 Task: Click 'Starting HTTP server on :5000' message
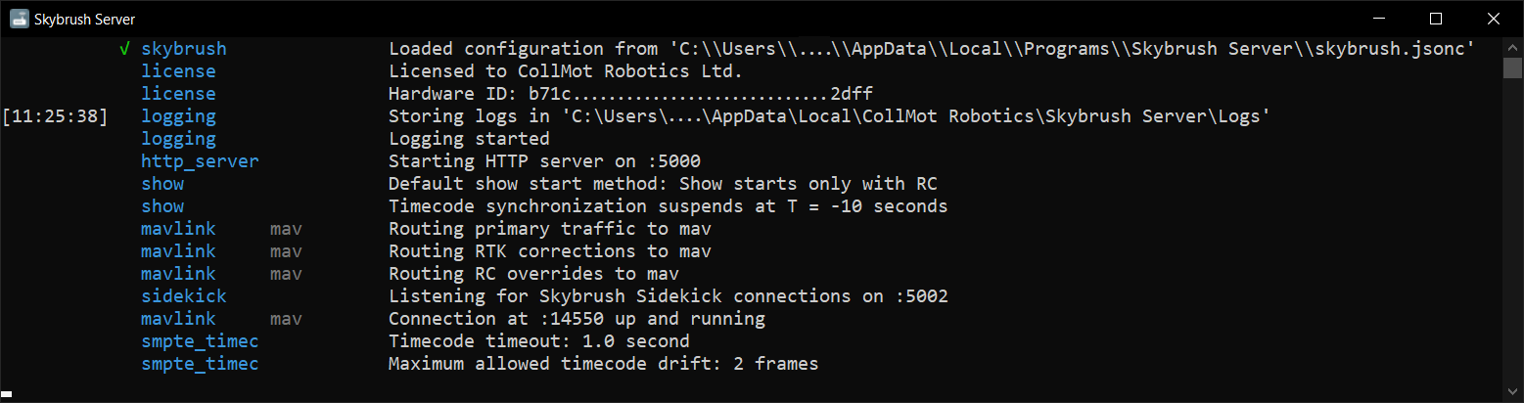(x=544, y=161)
